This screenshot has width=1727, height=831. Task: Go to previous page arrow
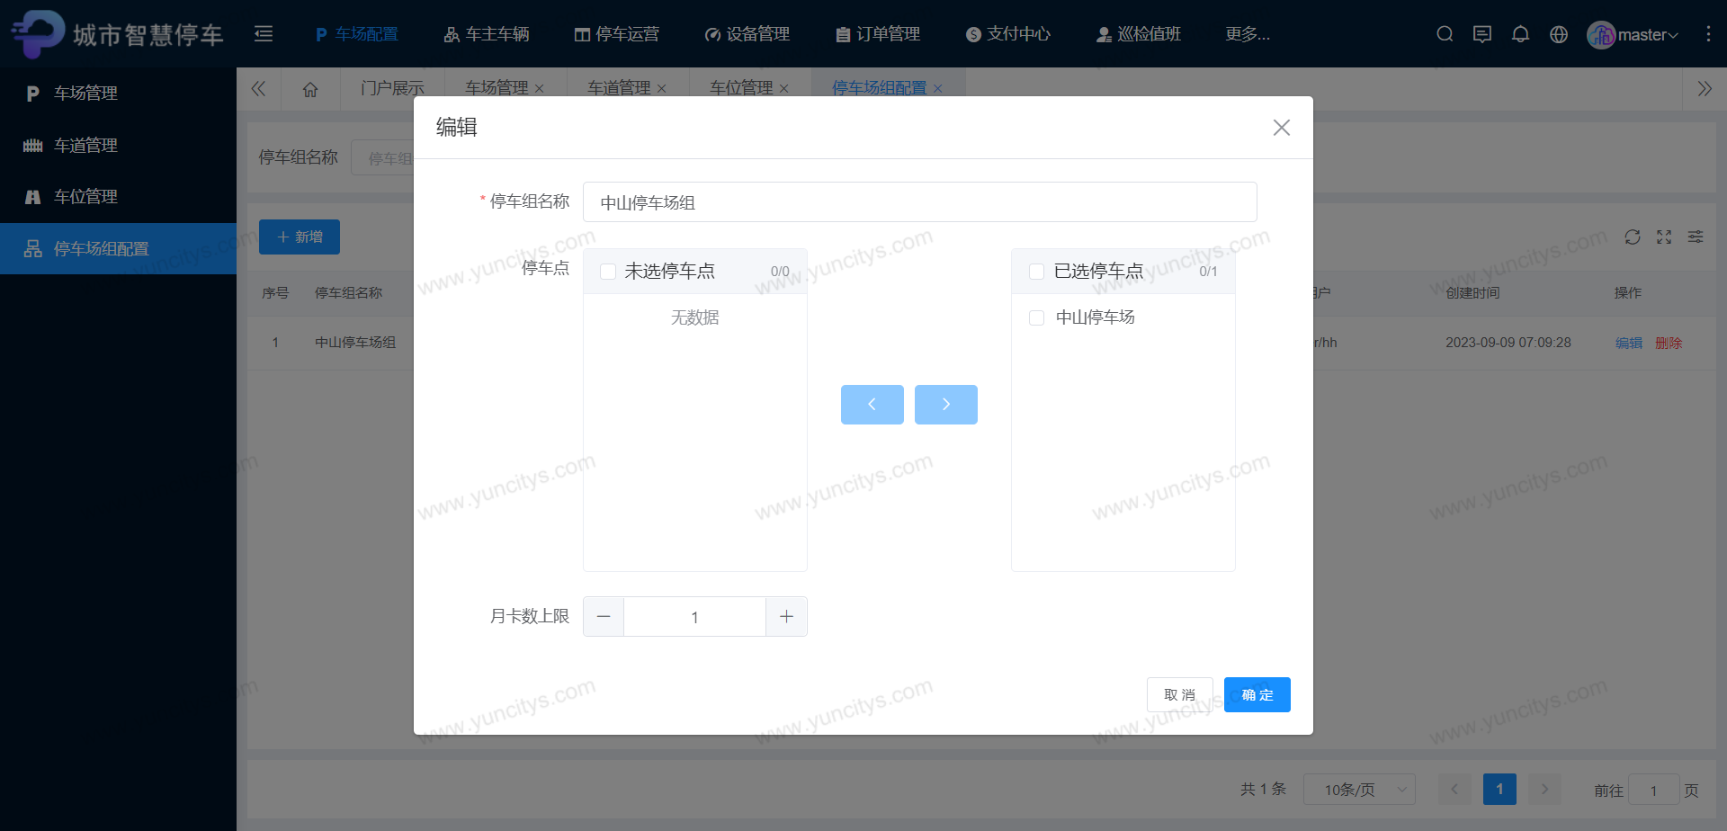pos(1454,790)
